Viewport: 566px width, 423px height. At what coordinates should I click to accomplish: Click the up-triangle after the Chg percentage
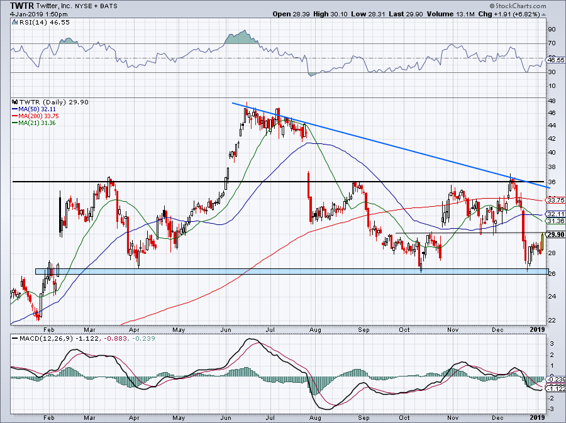(x=543, y=15)
